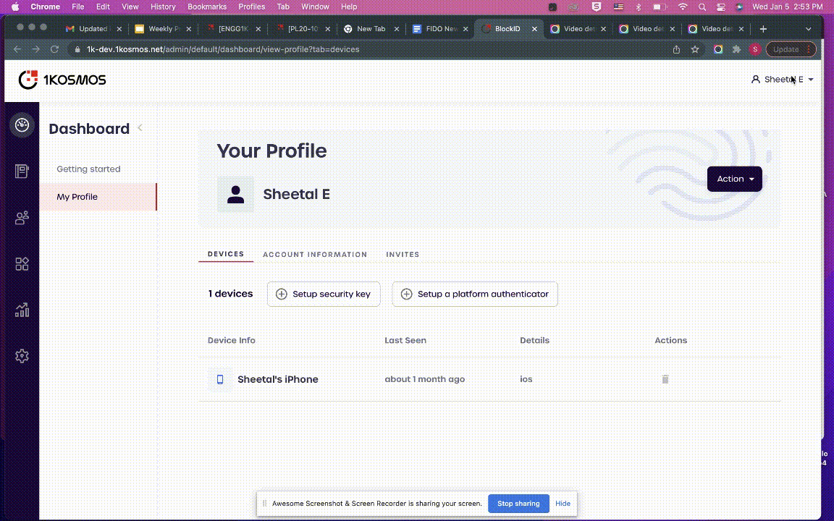Viewport: 834px width, 521px height.
Task: Click the 1Kosmos logo
Action: [x=62, y=80]
